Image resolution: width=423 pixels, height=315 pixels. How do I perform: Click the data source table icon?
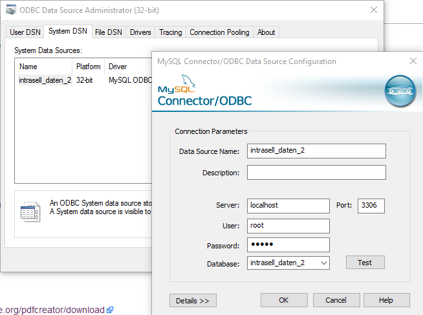(x=30, y=212)
